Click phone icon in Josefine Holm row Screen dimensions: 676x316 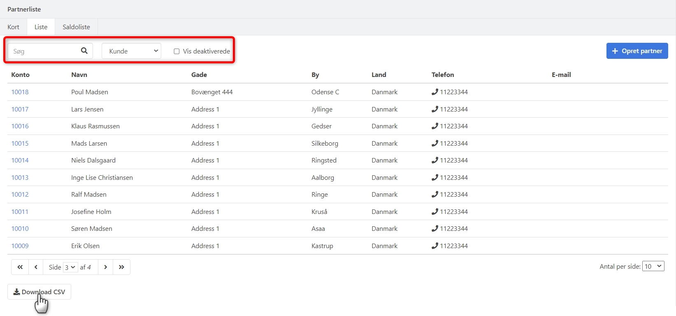(x=435, y=211)
